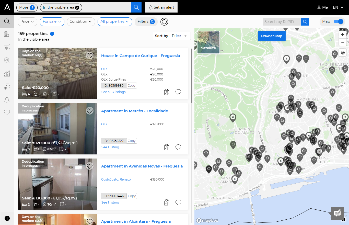The width and height of the screenshot is (349, 225).
Task: Open comment bubble for Campo de Ourique house
Action: 178,92
